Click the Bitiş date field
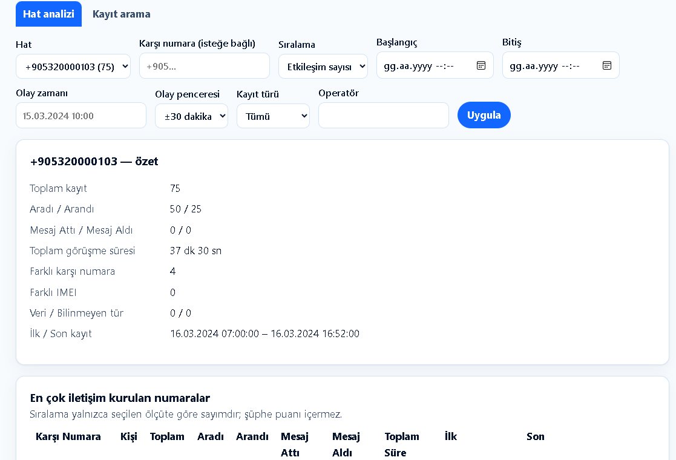 click(x=561, y=65)
